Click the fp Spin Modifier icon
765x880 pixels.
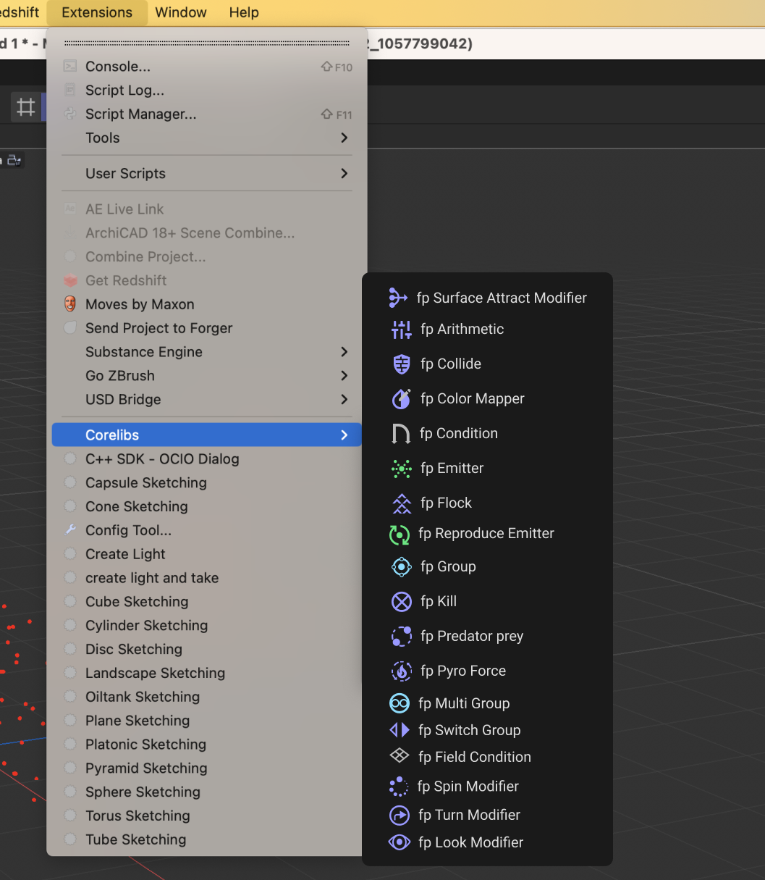coord(399,787)
